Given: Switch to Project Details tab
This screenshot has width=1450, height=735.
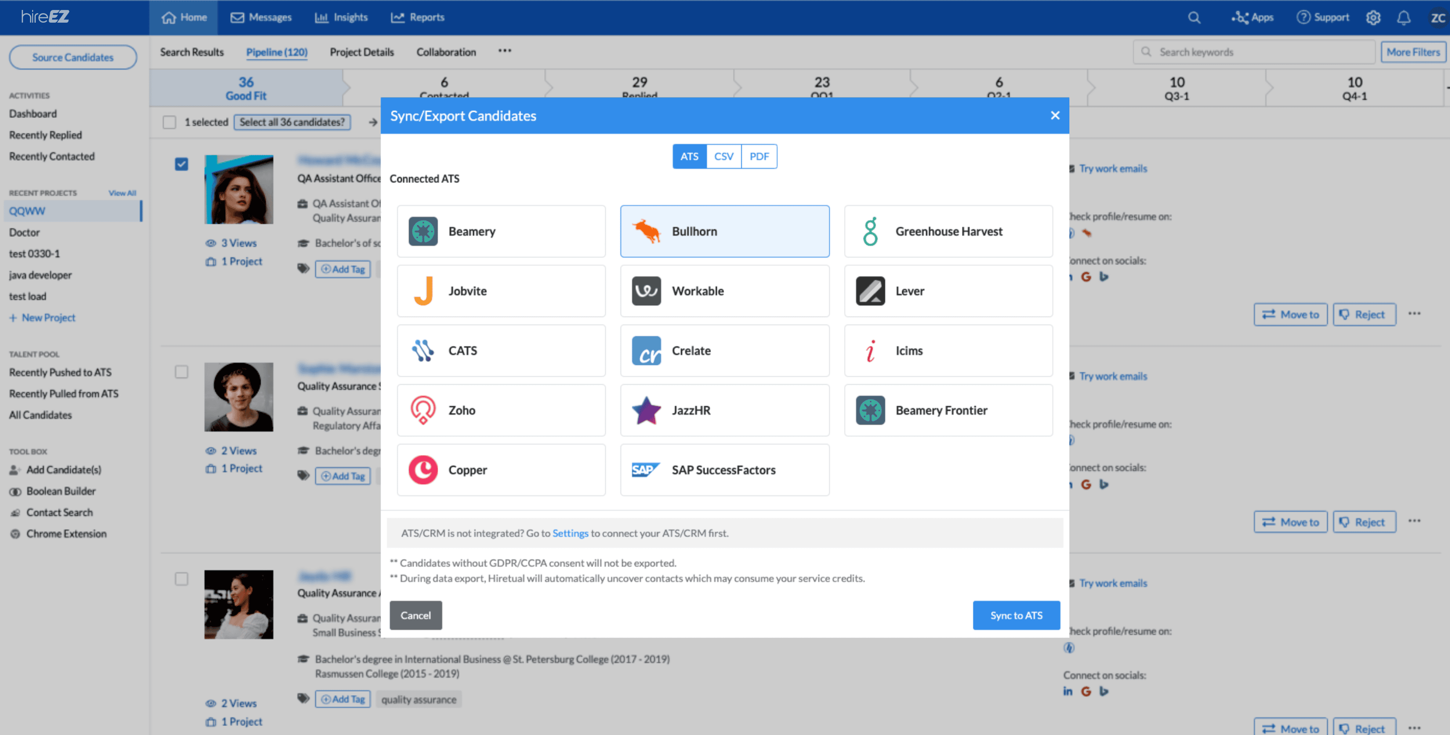Looking at the screenshot, I should pyautogui.click(x=362, y=52).
